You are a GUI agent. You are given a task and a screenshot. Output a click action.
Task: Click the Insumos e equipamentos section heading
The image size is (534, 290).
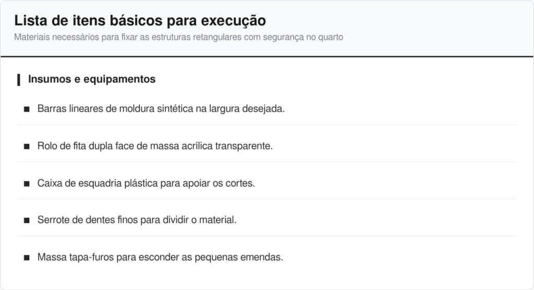tap(92, 79)
